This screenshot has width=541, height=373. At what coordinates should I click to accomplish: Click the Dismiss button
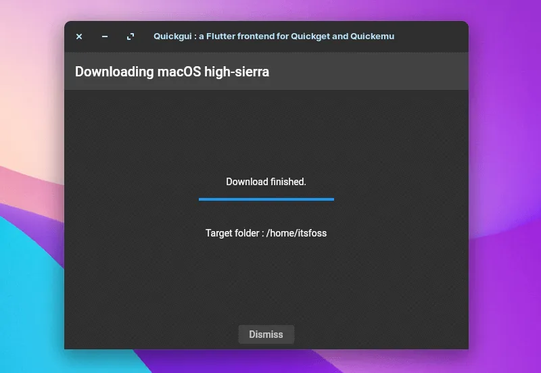[x=266, y=334]
